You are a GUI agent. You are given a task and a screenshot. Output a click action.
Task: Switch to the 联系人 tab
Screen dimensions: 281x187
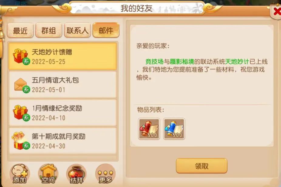pos(77,30)
